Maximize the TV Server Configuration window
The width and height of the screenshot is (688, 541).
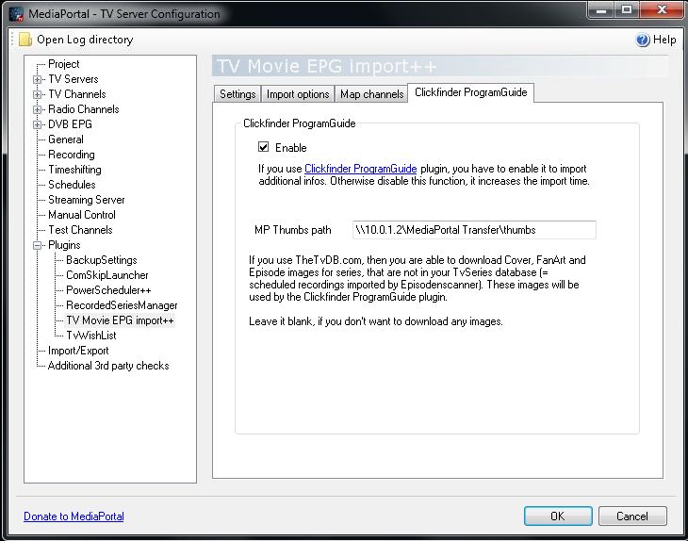click(x=627, y=9)
